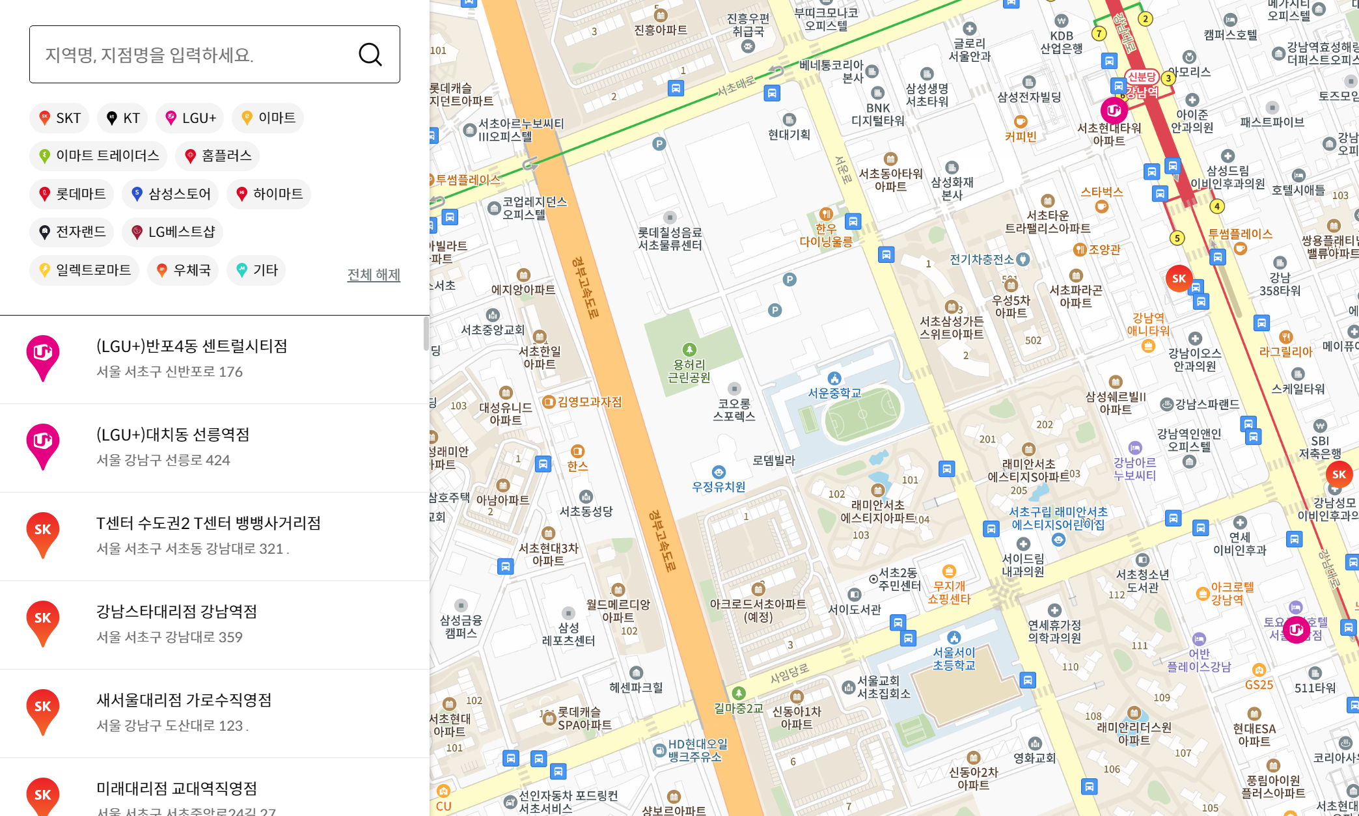
Task: Click the LGU+ marker at 강남역 station
Action: pos(1114,111)
